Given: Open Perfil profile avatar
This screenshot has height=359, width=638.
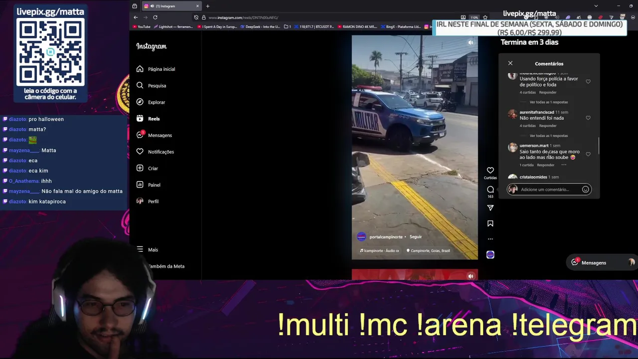Looking at the screenshot, I should point(140,201).
